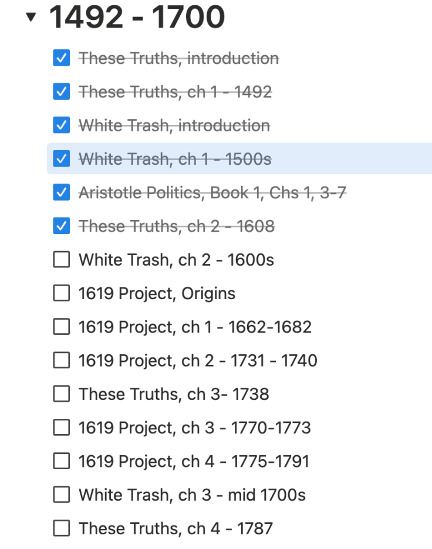Select White Trash, ch 2 - 1600s text
Image resolution: width=432 pixels, height=549 pixels.
click(x=176, y=260)
